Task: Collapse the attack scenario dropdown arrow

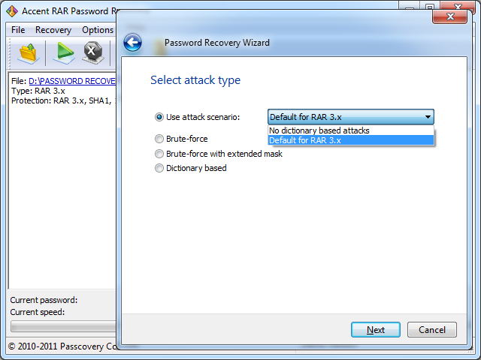Action: click(x=427, y=117)
